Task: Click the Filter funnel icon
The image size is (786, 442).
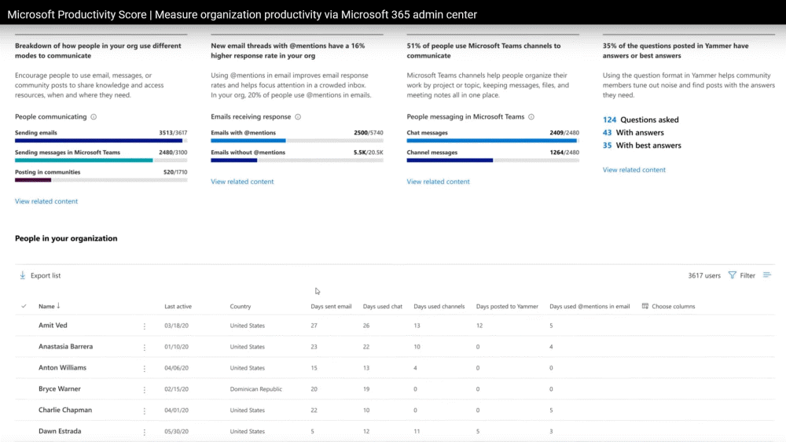Action: pos(733,275)
